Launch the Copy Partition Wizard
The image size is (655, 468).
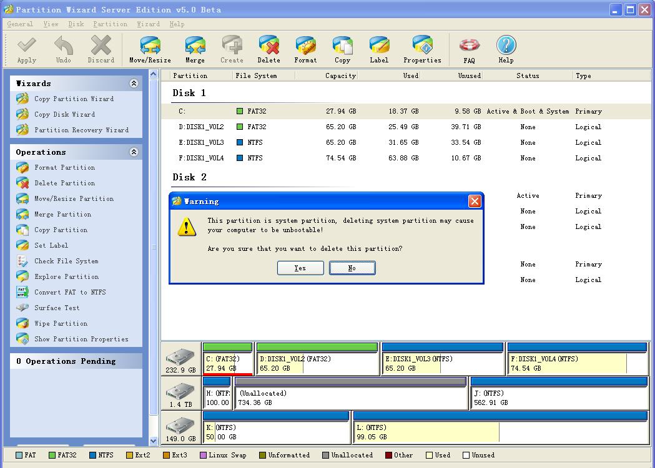point(74,99)
